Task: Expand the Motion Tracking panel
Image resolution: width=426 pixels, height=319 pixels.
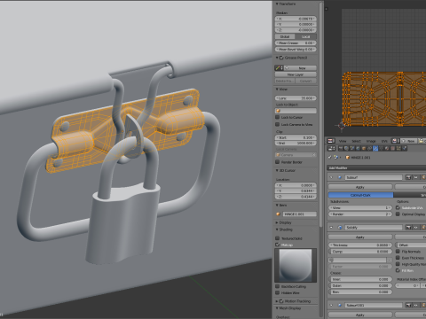Action: (x=277, y=301)
